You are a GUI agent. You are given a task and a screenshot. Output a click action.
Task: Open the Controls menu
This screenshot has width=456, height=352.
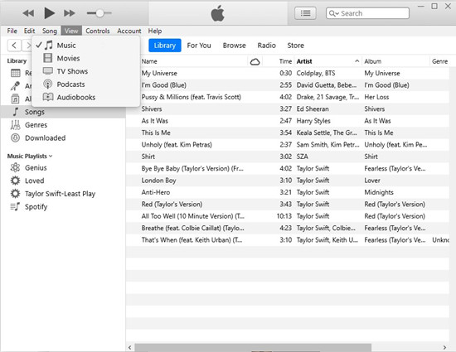pyautogui.click(x=98, y=31)
